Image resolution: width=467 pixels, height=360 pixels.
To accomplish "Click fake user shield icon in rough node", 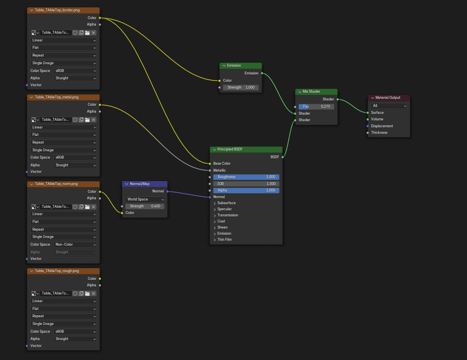I will pos(75,294).
